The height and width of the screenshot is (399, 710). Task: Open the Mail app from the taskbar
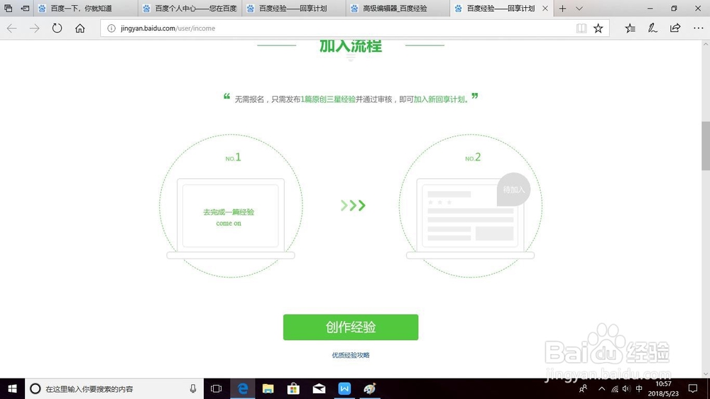319,388
